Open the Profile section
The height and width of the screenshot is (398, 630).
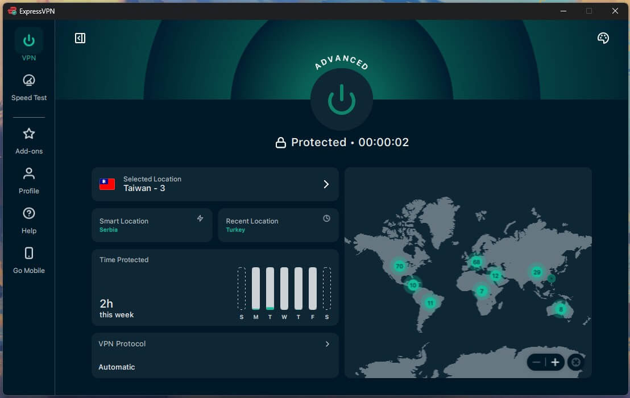pyautogui.click(x=28, y=181)
